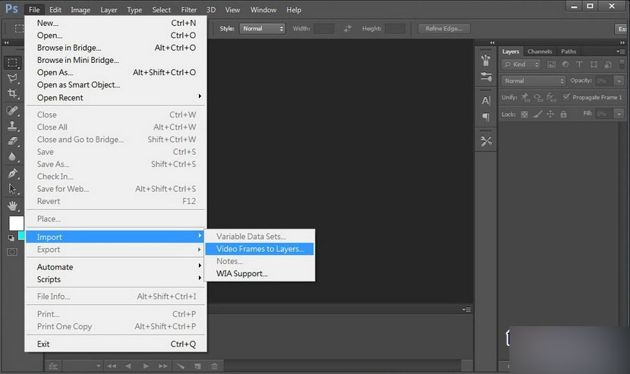The image size is (630, 374).
Task: Click swap width and height icon
Action: (x=348, y=29)
